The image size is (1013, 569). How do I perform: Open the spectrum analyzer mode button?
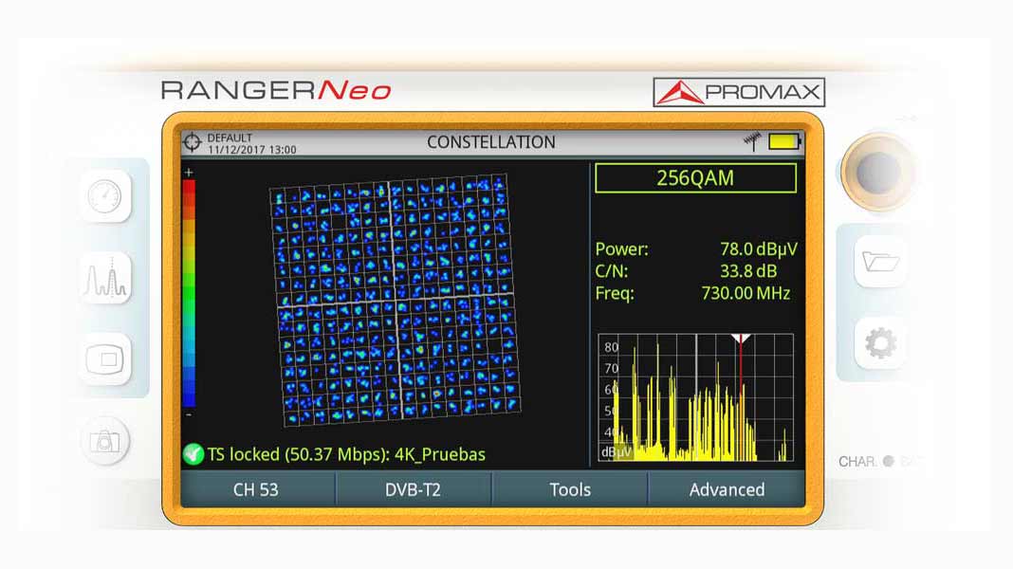pyautogui.click(x=106, y=278)
